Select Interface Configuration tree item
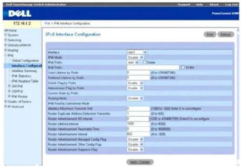Viewport: 241px width, 167px height. [27, 66]
